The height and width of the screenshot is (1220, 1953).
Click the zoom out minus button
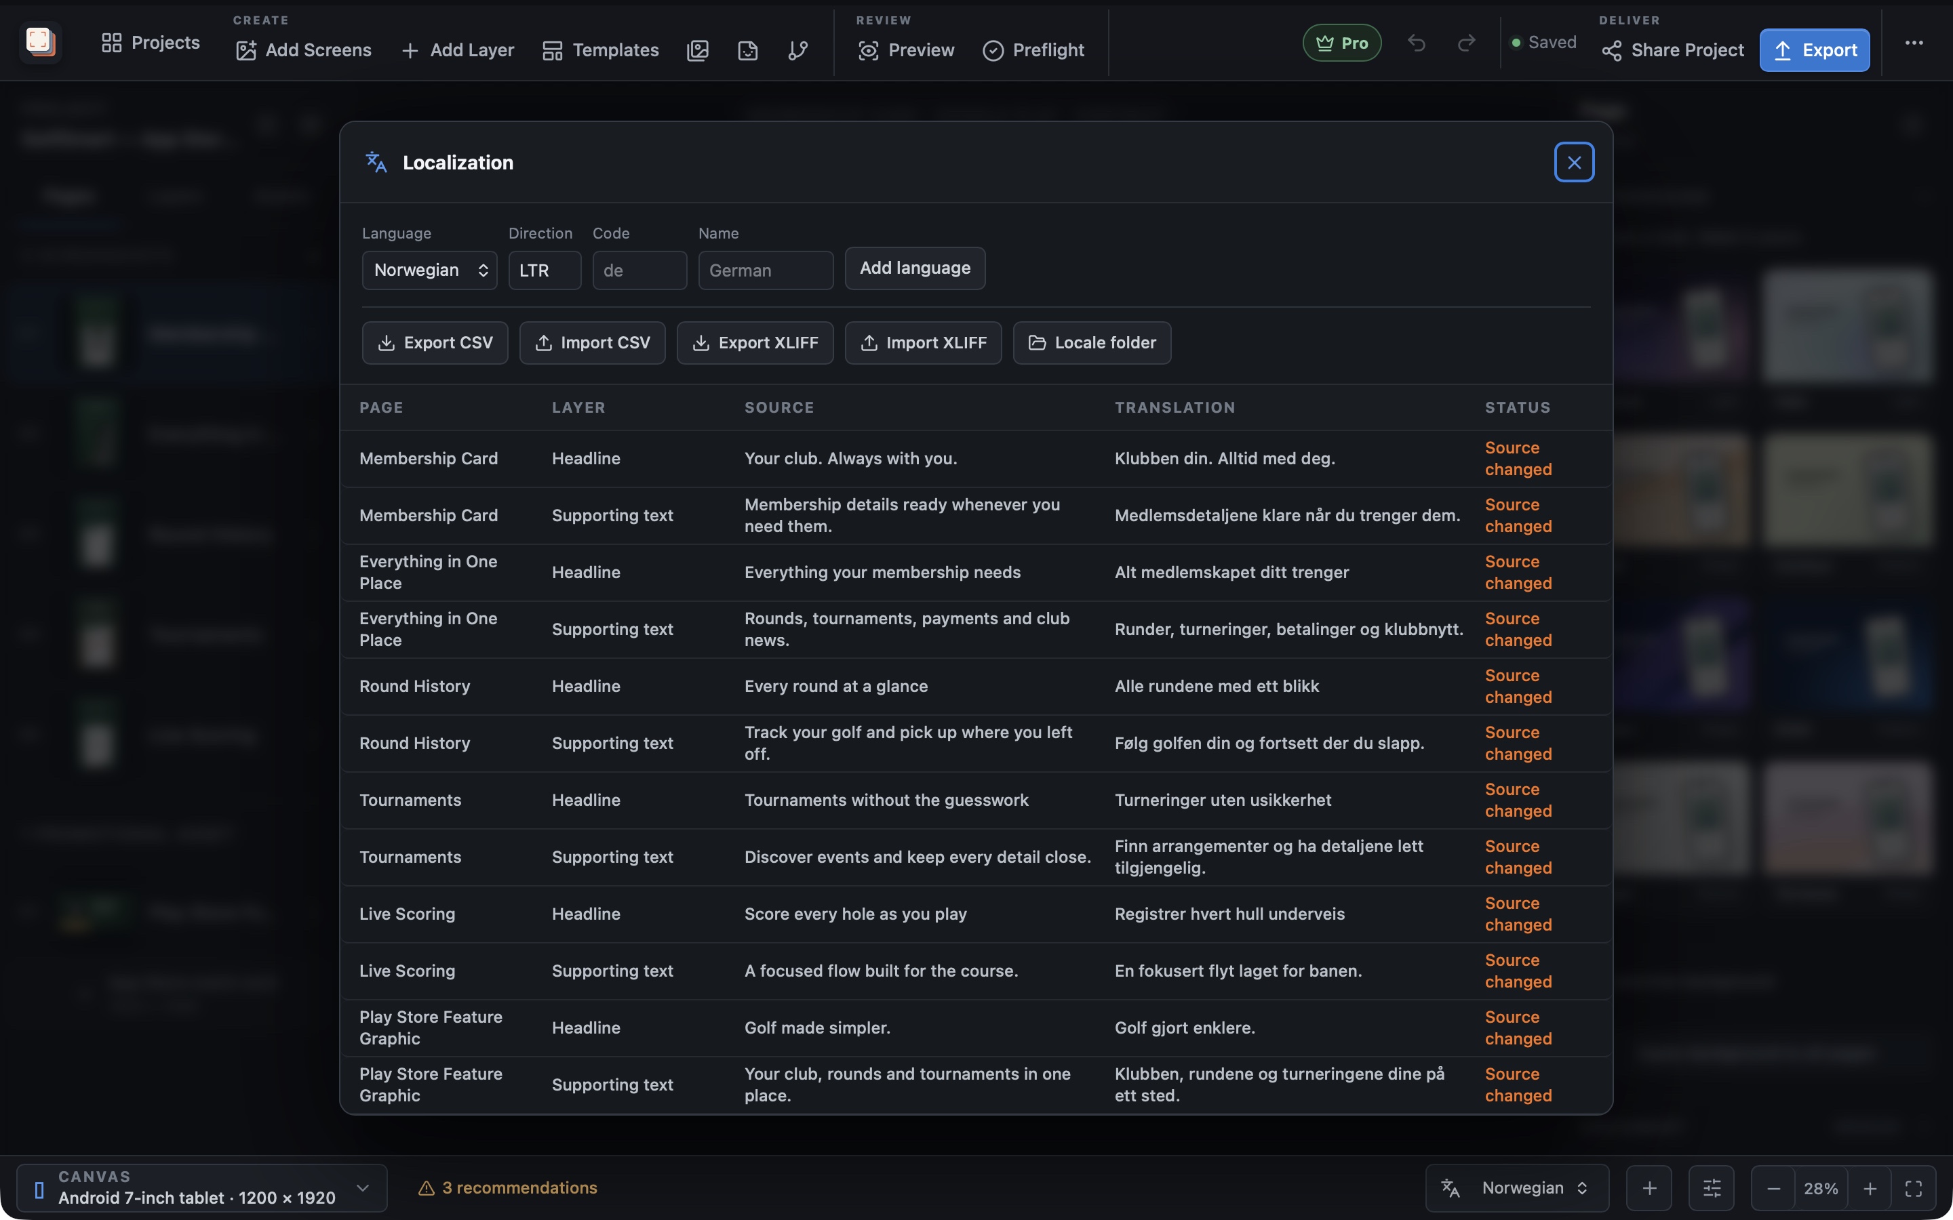1773,1187
